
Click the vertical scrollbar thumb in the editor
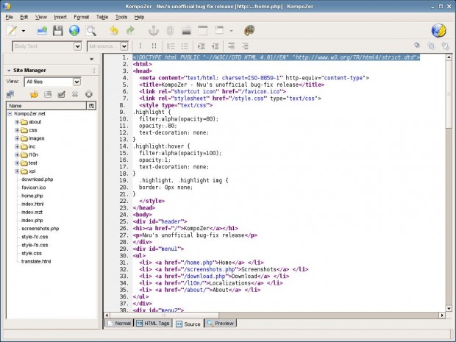click(x=449, y=94)
